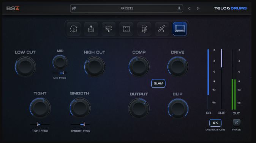
Task: Select the snare bottom mic icon
Action: click(109, 29)
